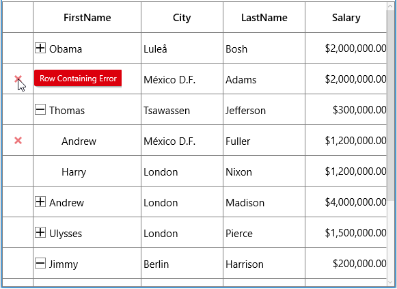Select the Harrison last name cell
The height and width of the screenshot is (289, 397).
pos(264,263)
